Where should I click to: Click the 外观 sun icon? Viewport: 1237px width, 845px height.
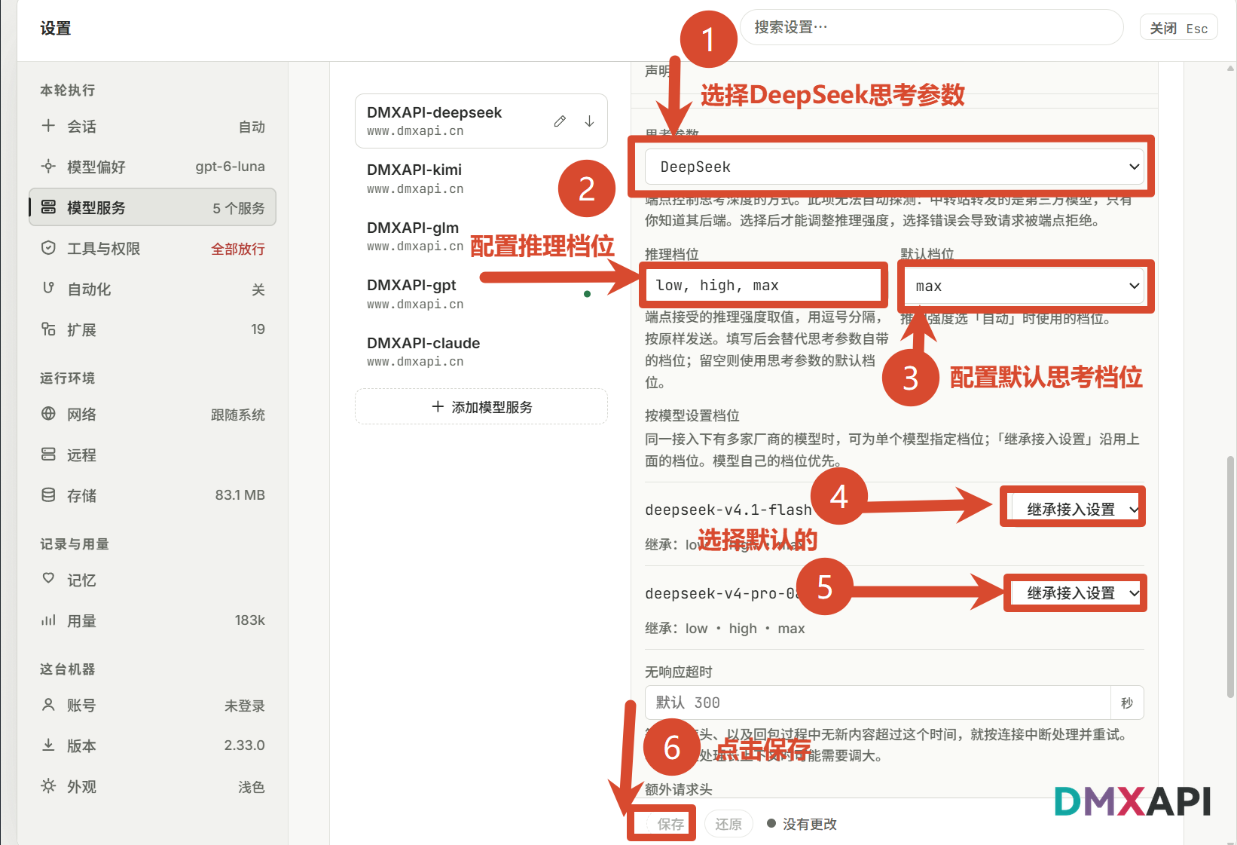click(x=48, y=785)
